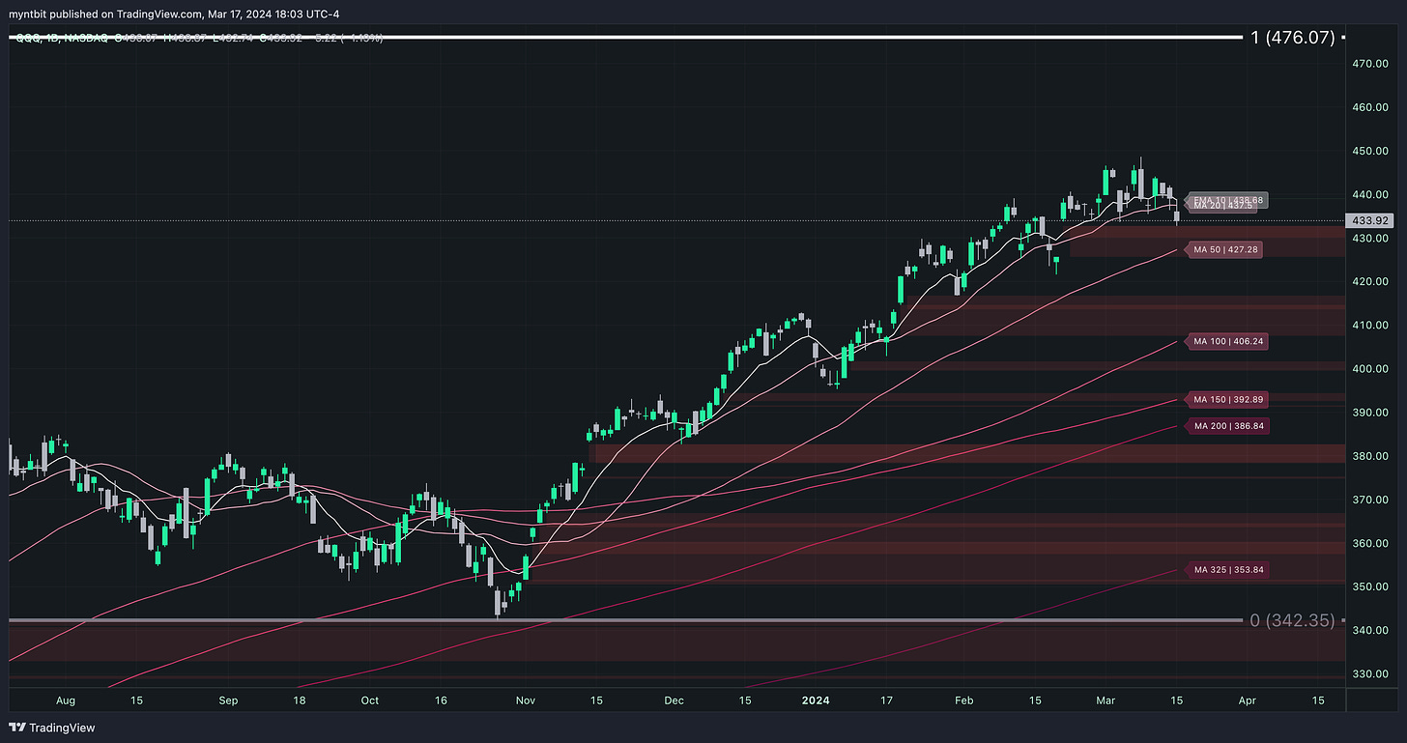
Task: Click the Aug label on time axis
Action: 67,699
